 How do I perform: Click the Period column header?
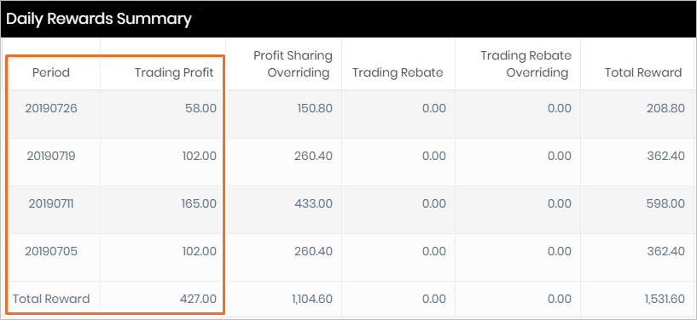(x=51, y=72)
